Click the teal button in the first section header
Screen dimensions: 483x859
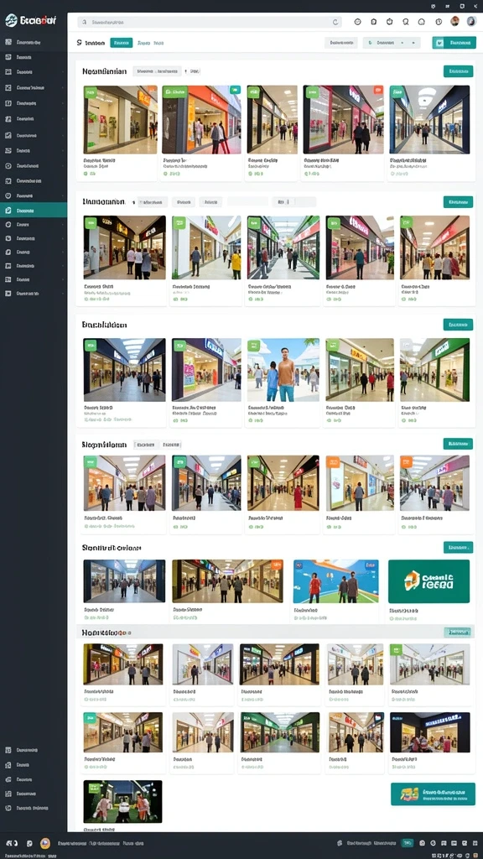pyautogui.click(x=458, y=71)
